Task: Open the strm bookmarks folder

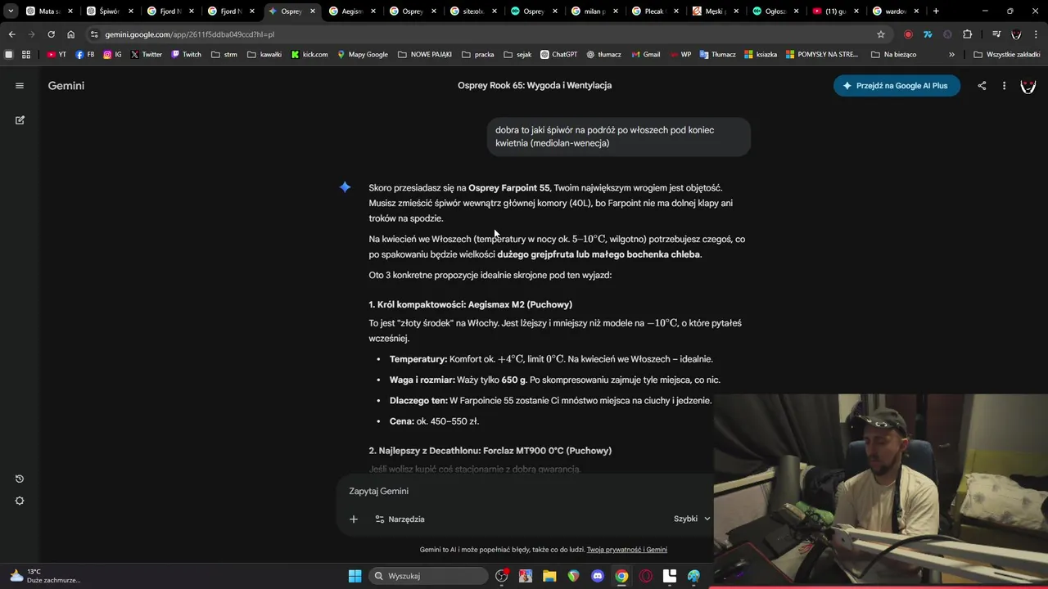Action: 224,54
